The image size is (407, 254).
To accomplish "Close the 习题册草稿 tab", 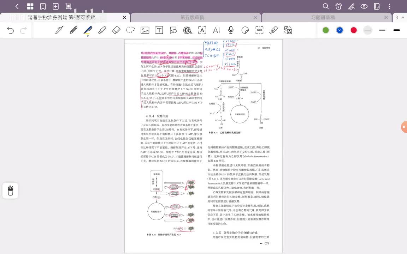I will click(x=386, y=17).
